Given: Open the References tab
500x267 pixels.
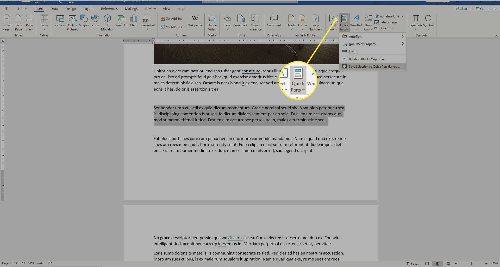Looking at the screenshot, I should 109,9.
